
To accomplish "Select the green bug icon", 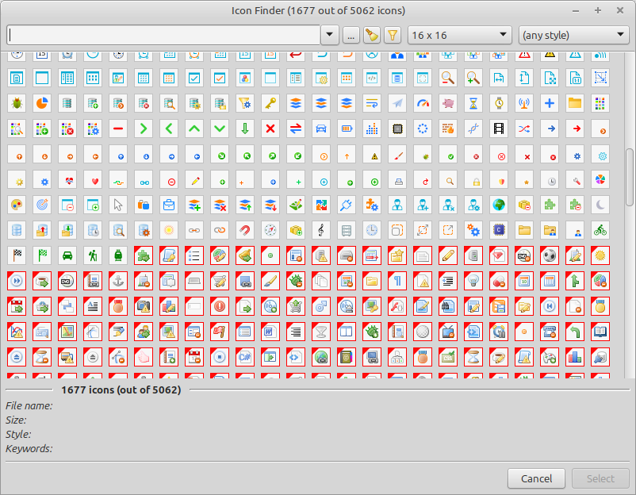I will click(x=17, y=103).
